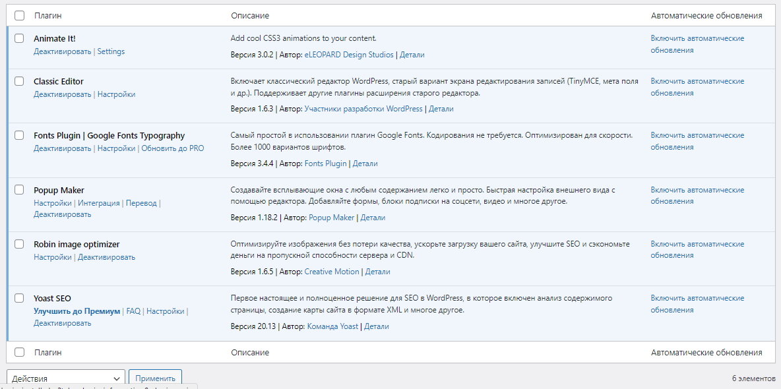Check the Yoast SEO plugin checkbox
This screenshot has height=389, width=781.
(19, 298)
